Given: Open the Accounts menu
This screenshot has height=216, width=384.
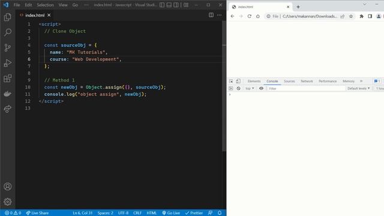Looking at the screenshot, I should pos(8,187).
